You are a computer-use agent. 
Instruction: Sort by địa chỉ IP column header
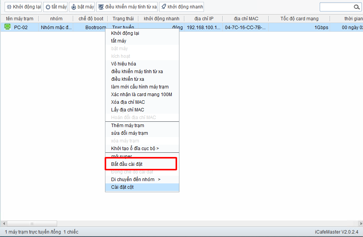(x=204, y=19)
